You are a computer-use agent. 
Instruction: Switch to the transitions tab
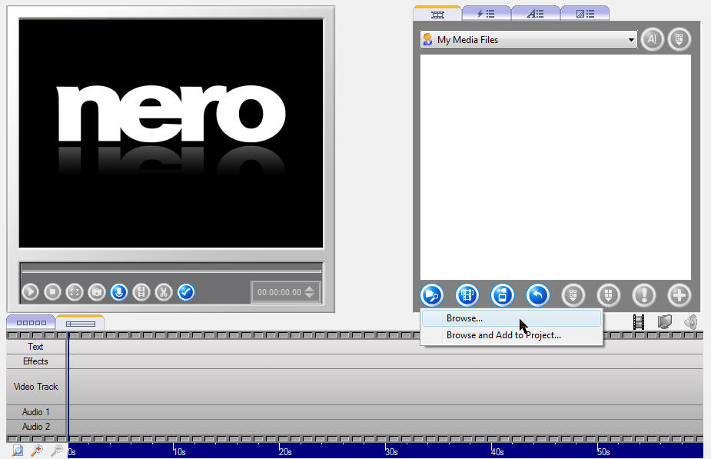(x=585, y=14)
